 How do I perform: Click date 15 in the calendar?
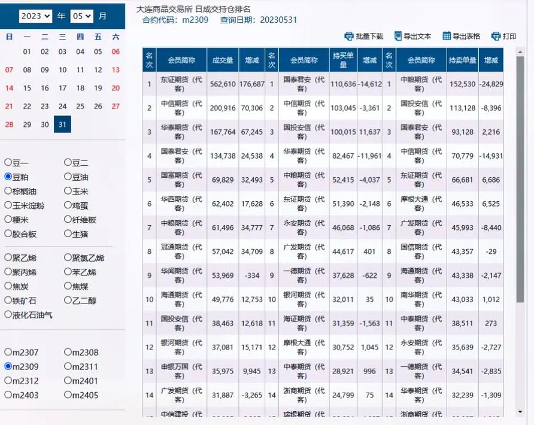click(x=27, y=88)
